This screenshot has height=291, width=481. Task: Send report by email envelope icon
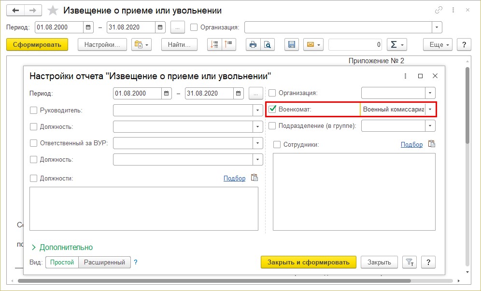pos(313,45)
